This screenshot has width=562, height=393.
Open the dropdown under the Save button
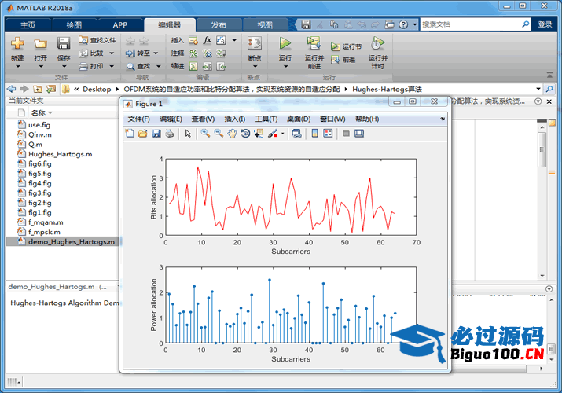point(64,66)
